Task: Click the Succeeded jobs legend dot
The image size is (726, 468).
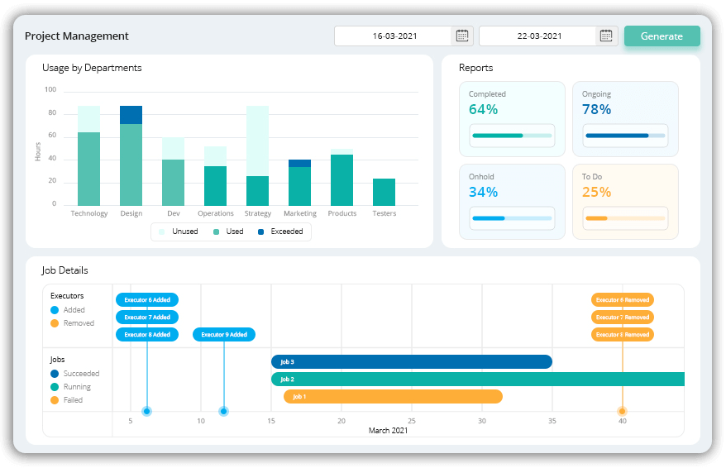Action: 55,374
